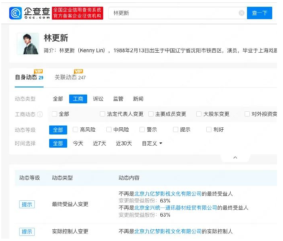Open the 北京全兴统一通讯器材经贸有限公司 link
Screen dimensions: 283x241
(176, 207)
